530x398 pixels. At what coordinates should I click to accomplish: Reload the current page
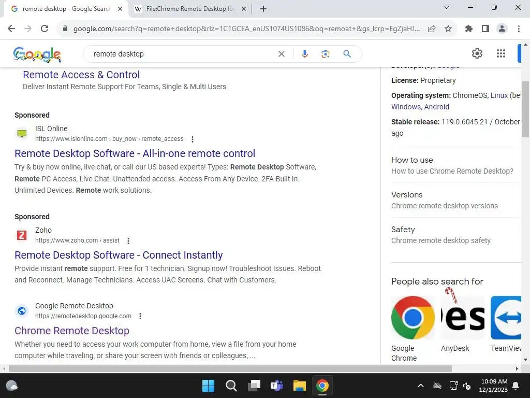(45, 29)
